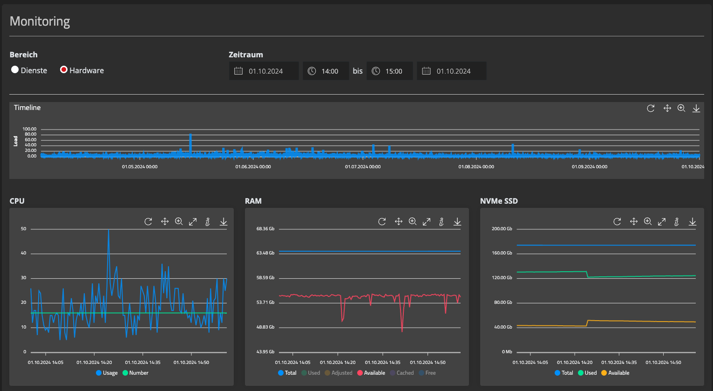Activate pan tool on CPU chart
The width and height of the screenshot is (713, 391).
pos(164,221)
